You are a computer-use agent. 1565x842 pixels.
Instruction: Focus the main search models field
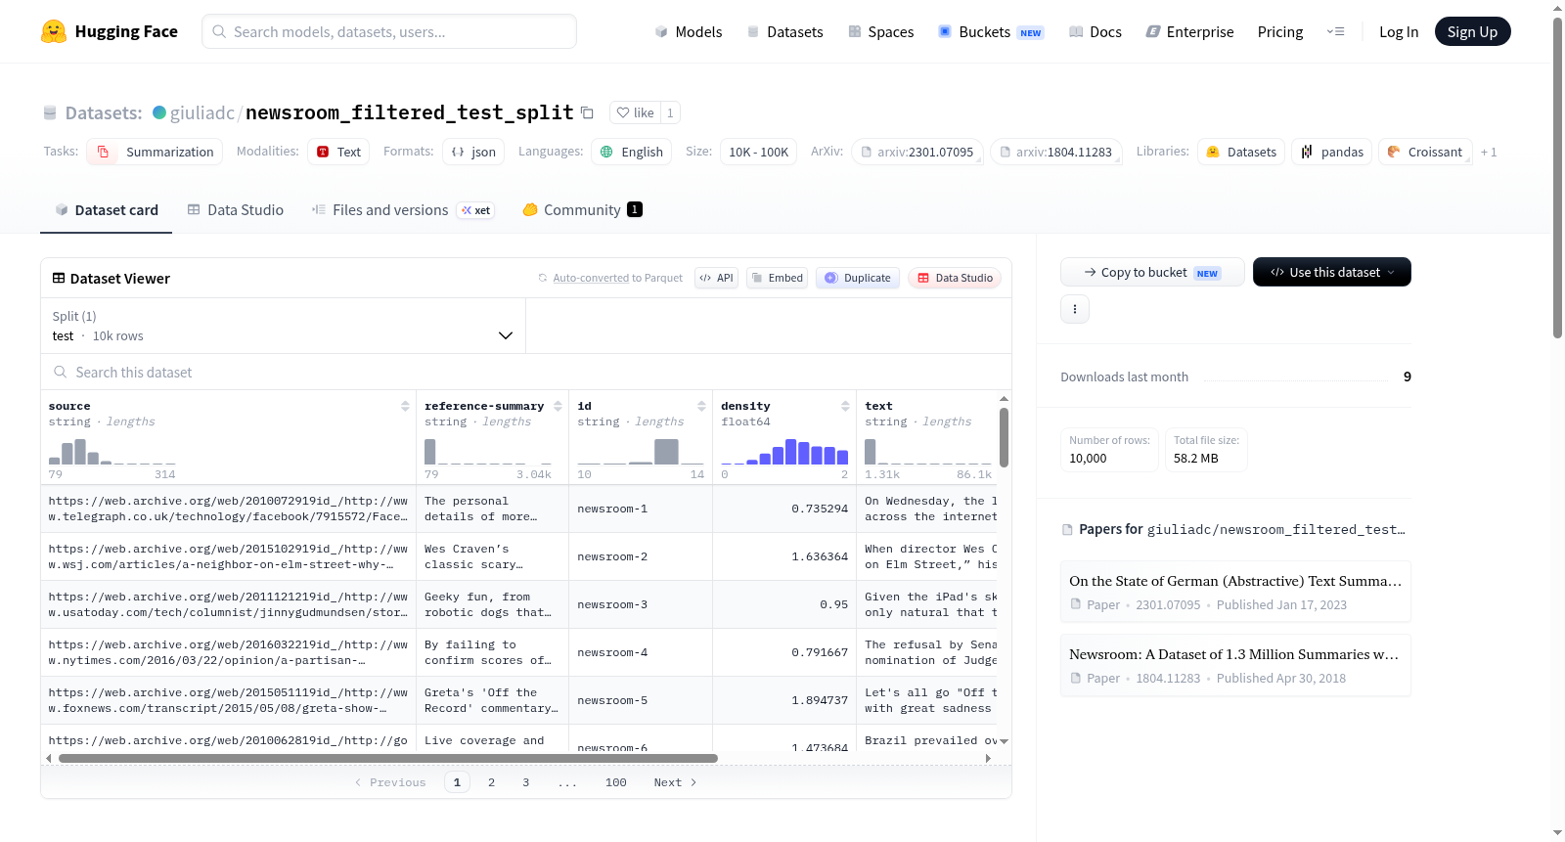tap(389, 31)
